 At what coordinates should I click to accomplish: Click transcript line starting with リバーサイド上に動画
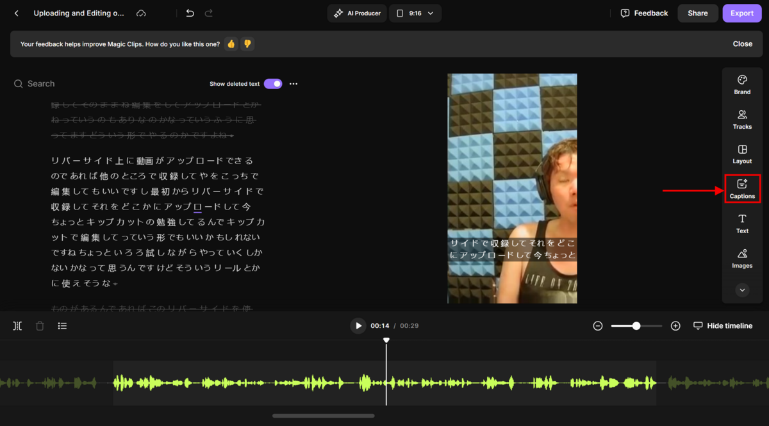click(x=152, y=161)
